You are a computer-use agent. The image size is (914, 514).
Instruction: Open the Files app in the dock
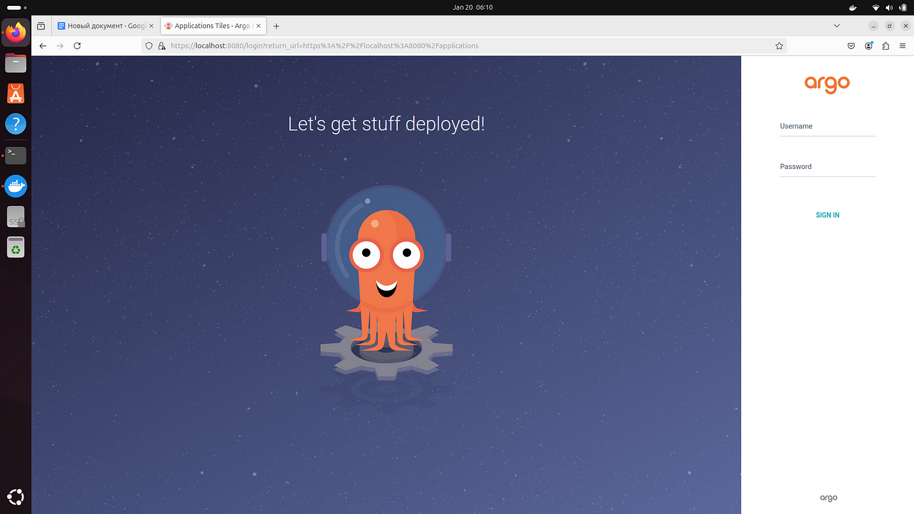click(16, 63)
